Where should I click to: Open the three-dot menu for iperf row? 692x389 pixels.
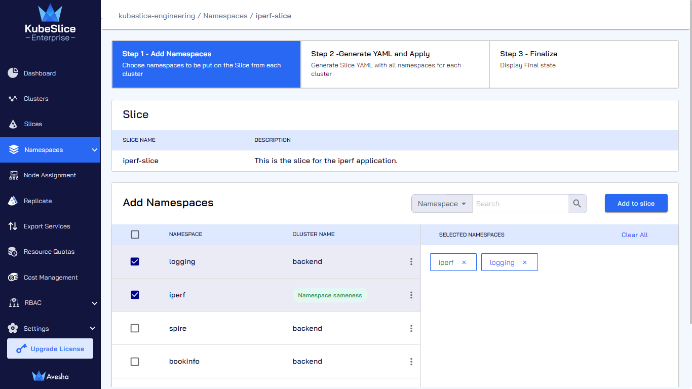point(411,295)
